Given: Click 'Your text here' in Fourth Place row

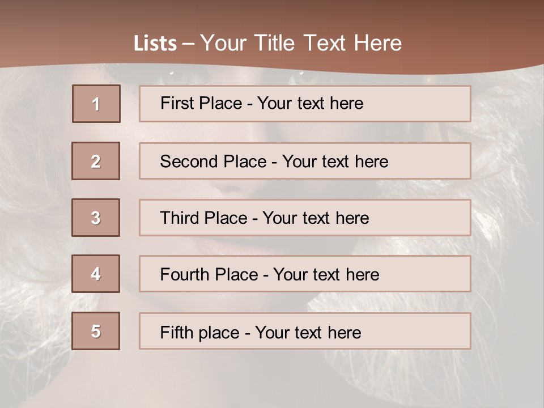Looking at the screenshot, I should tap(326, 275).
